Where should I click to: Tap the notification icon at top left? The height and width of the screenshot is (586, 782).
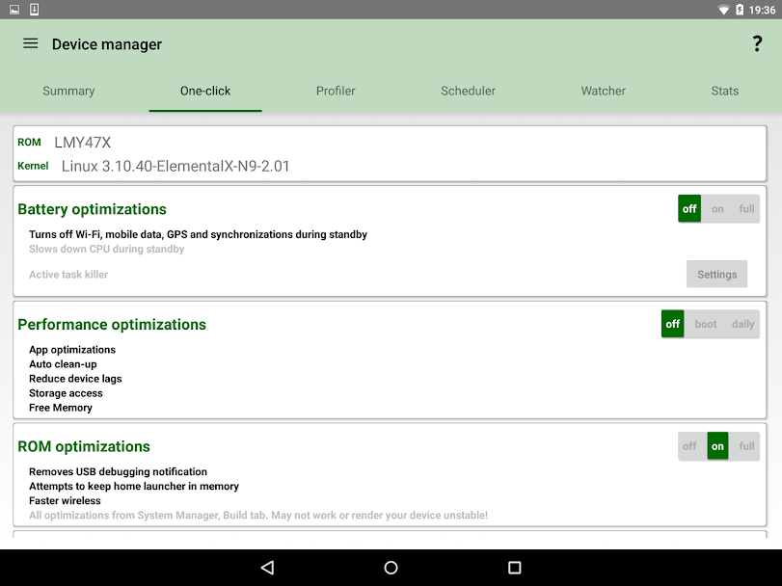(13, 9)
